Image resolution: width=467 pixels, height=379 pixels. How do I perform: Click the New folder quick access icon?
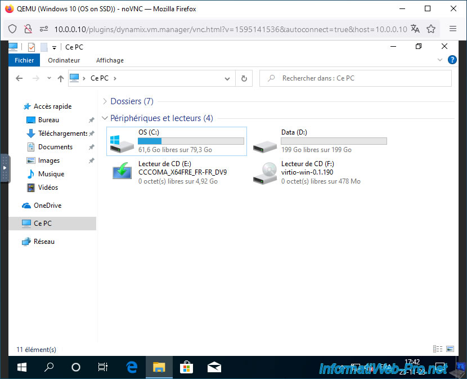(x=44, y=47)
